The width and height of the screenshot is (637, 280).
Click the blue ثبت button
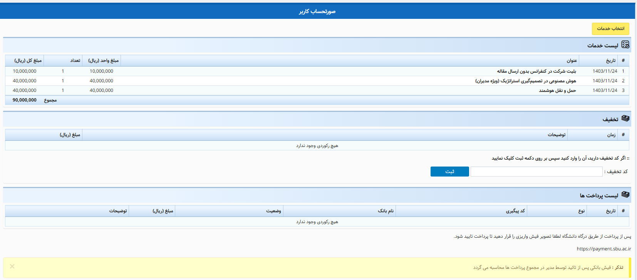449,172
